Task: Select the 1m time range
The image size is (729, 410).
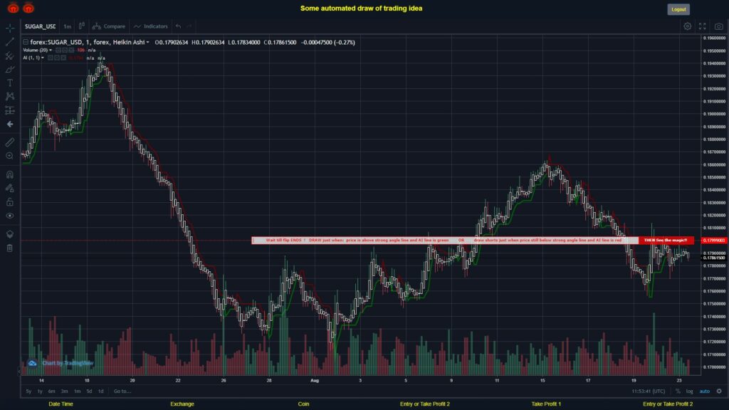Action: coord(77,391)
